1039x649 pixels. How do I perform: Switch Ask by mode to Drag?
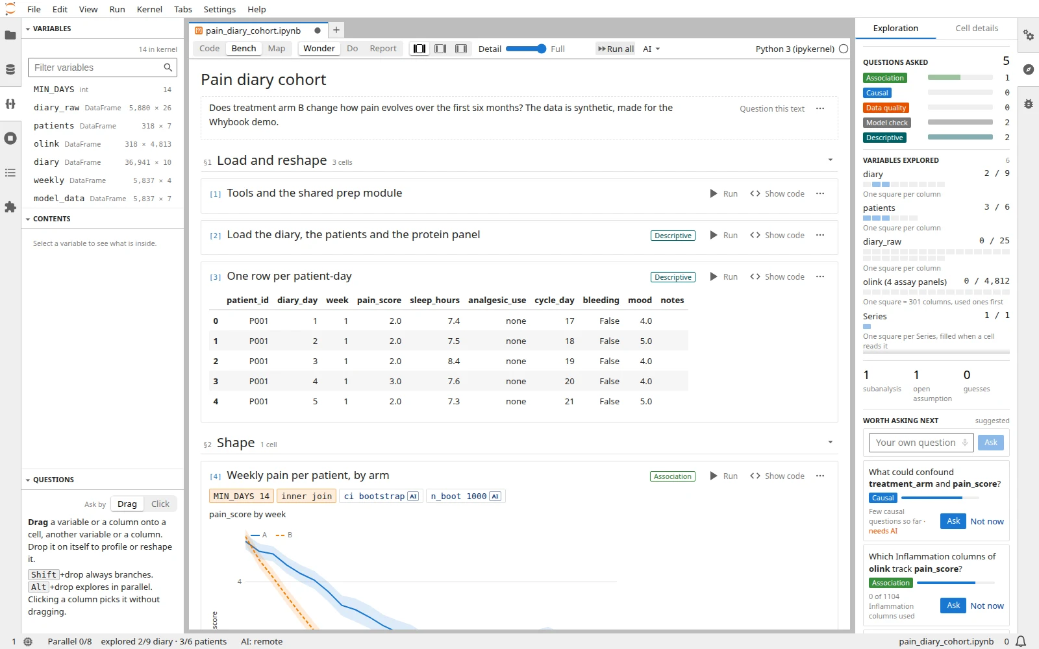[127, 504]
